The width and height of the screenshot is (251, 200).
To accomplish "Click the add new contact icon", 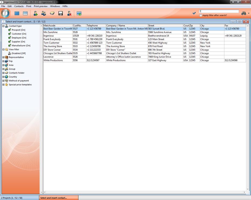I will click(35, 13).
